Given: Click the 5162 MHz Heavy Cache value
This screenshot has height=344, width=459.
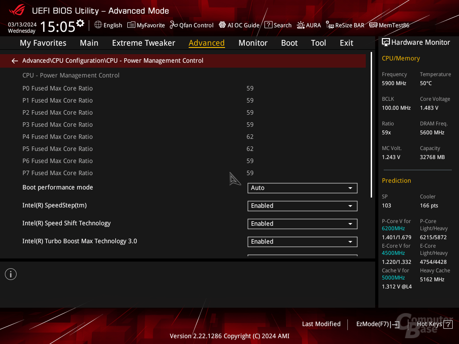Looking at the screenshot, I should (x=432, y=279).
